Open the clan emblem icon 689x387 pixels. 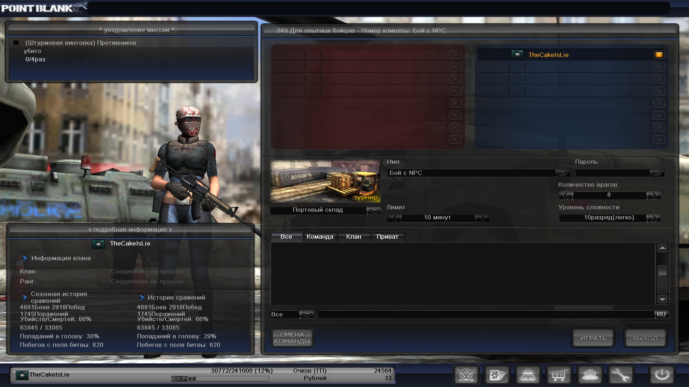(466, 375)
